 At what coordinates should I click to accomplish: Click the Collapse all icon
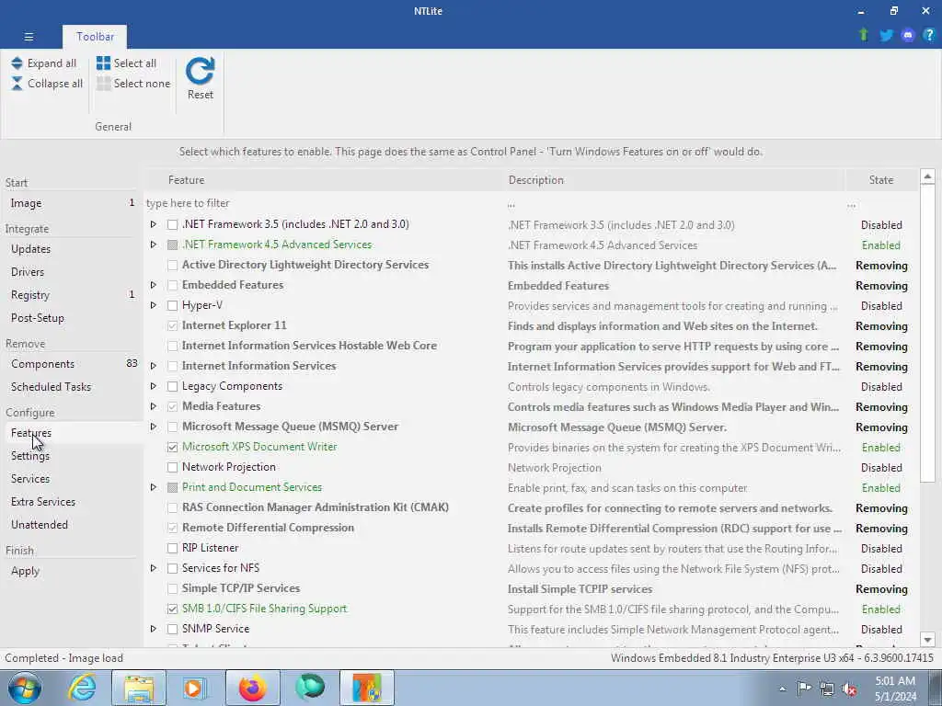(17, 84)
